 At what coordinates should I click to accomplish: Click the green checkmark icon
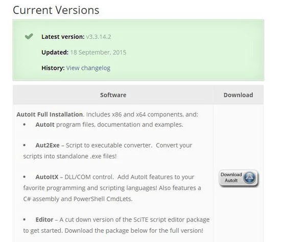pyautogui.click(x=29, y=36)
